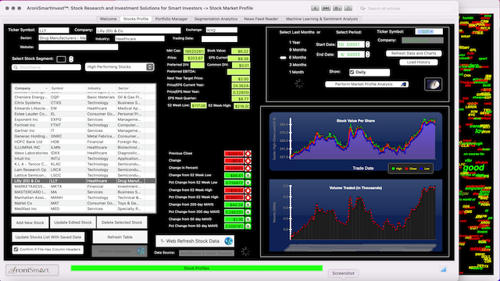Click the Ticker Symbol LLY input field
The image size is (500, 281).
tap(54, 30)
